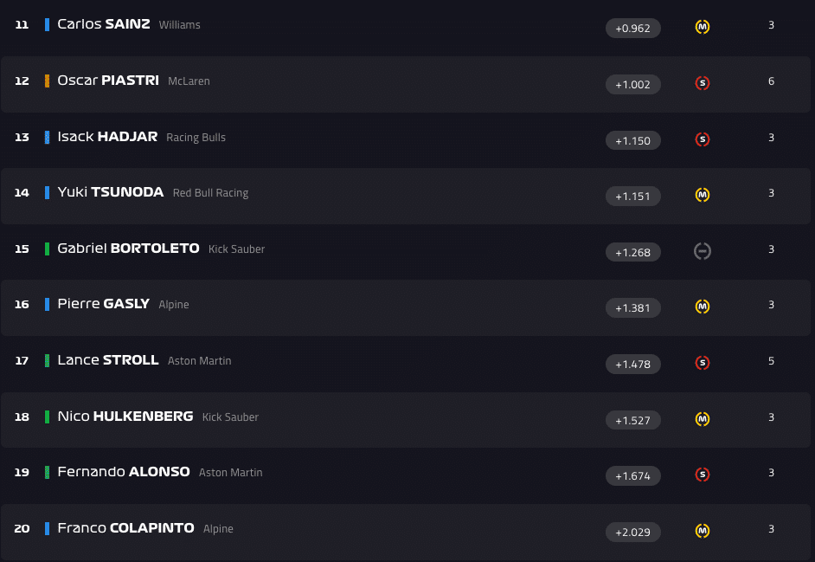Click medium tyre icon in Carlos Sainz row

click(703, 27)
